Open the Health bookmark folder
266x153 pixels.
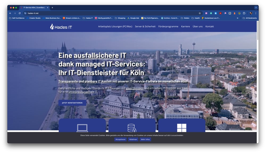click(196, 18)
